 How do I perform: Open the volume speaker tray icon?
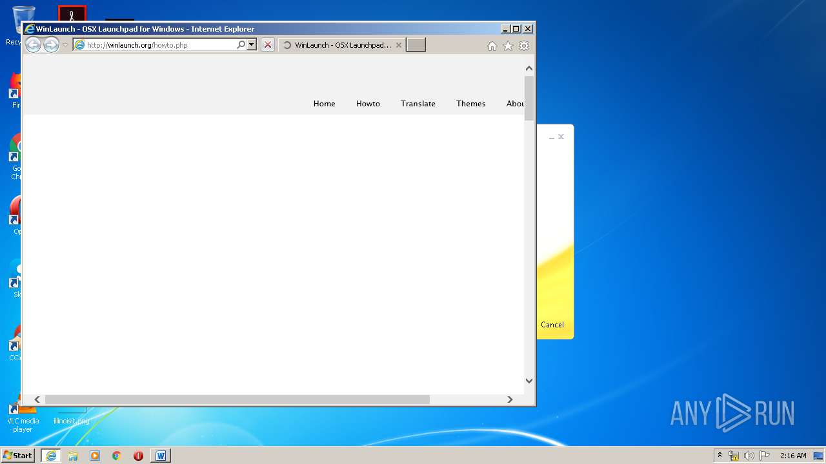pos(749,456)
